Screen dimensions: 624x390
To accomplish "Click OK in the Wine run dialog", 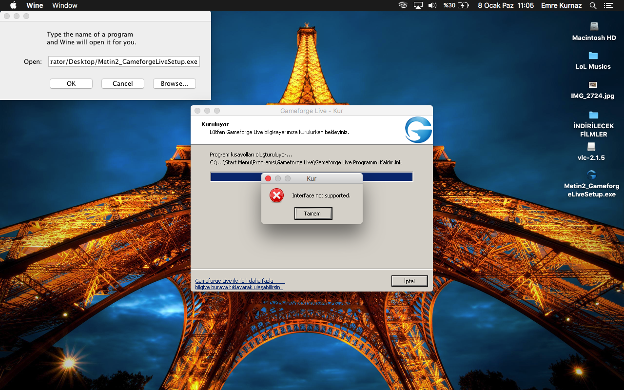I will pos(71,83).
